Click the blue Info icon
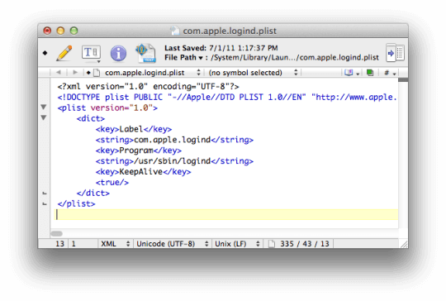 pyautogui.click(x=118, y=53)
